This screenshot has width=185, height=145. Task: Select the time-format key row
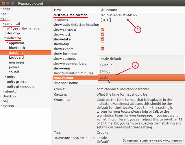(x=75, y=78)
